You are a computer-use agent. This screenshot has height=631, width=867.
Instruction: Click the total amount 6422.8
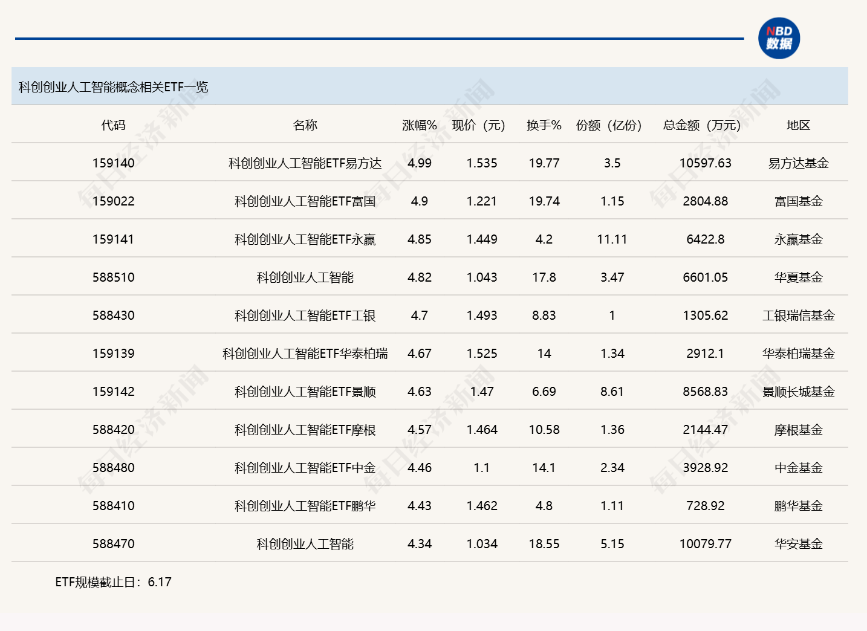click(x=706, y=239)
